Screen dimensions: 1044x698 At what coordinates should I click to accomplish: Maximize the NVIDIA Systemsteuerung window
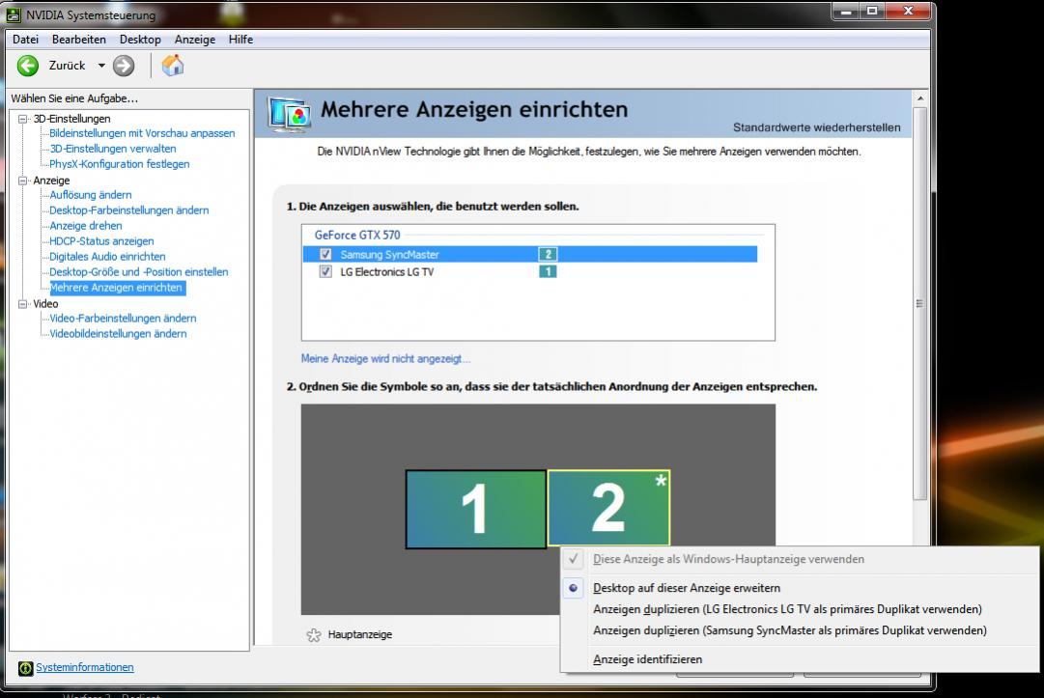point(872,12)
